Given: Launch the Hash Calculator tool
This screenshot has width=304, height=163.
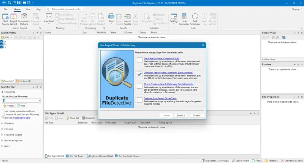Looking at the screenshot, I should (184, 19).
